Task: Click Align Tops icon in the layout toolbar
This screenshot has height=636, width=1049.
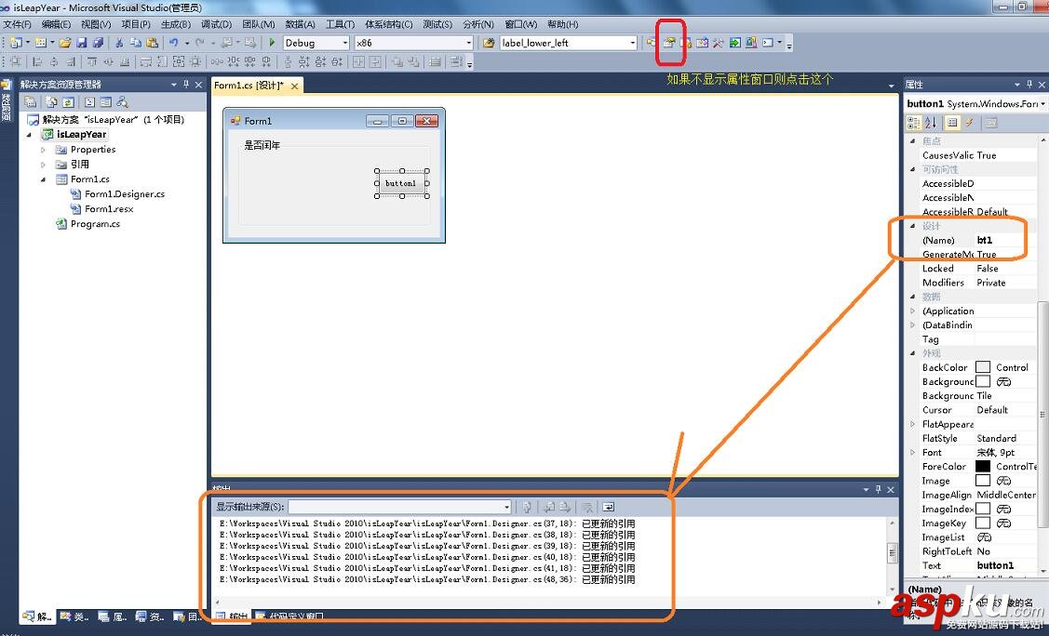Action: [x=91, y=61]
